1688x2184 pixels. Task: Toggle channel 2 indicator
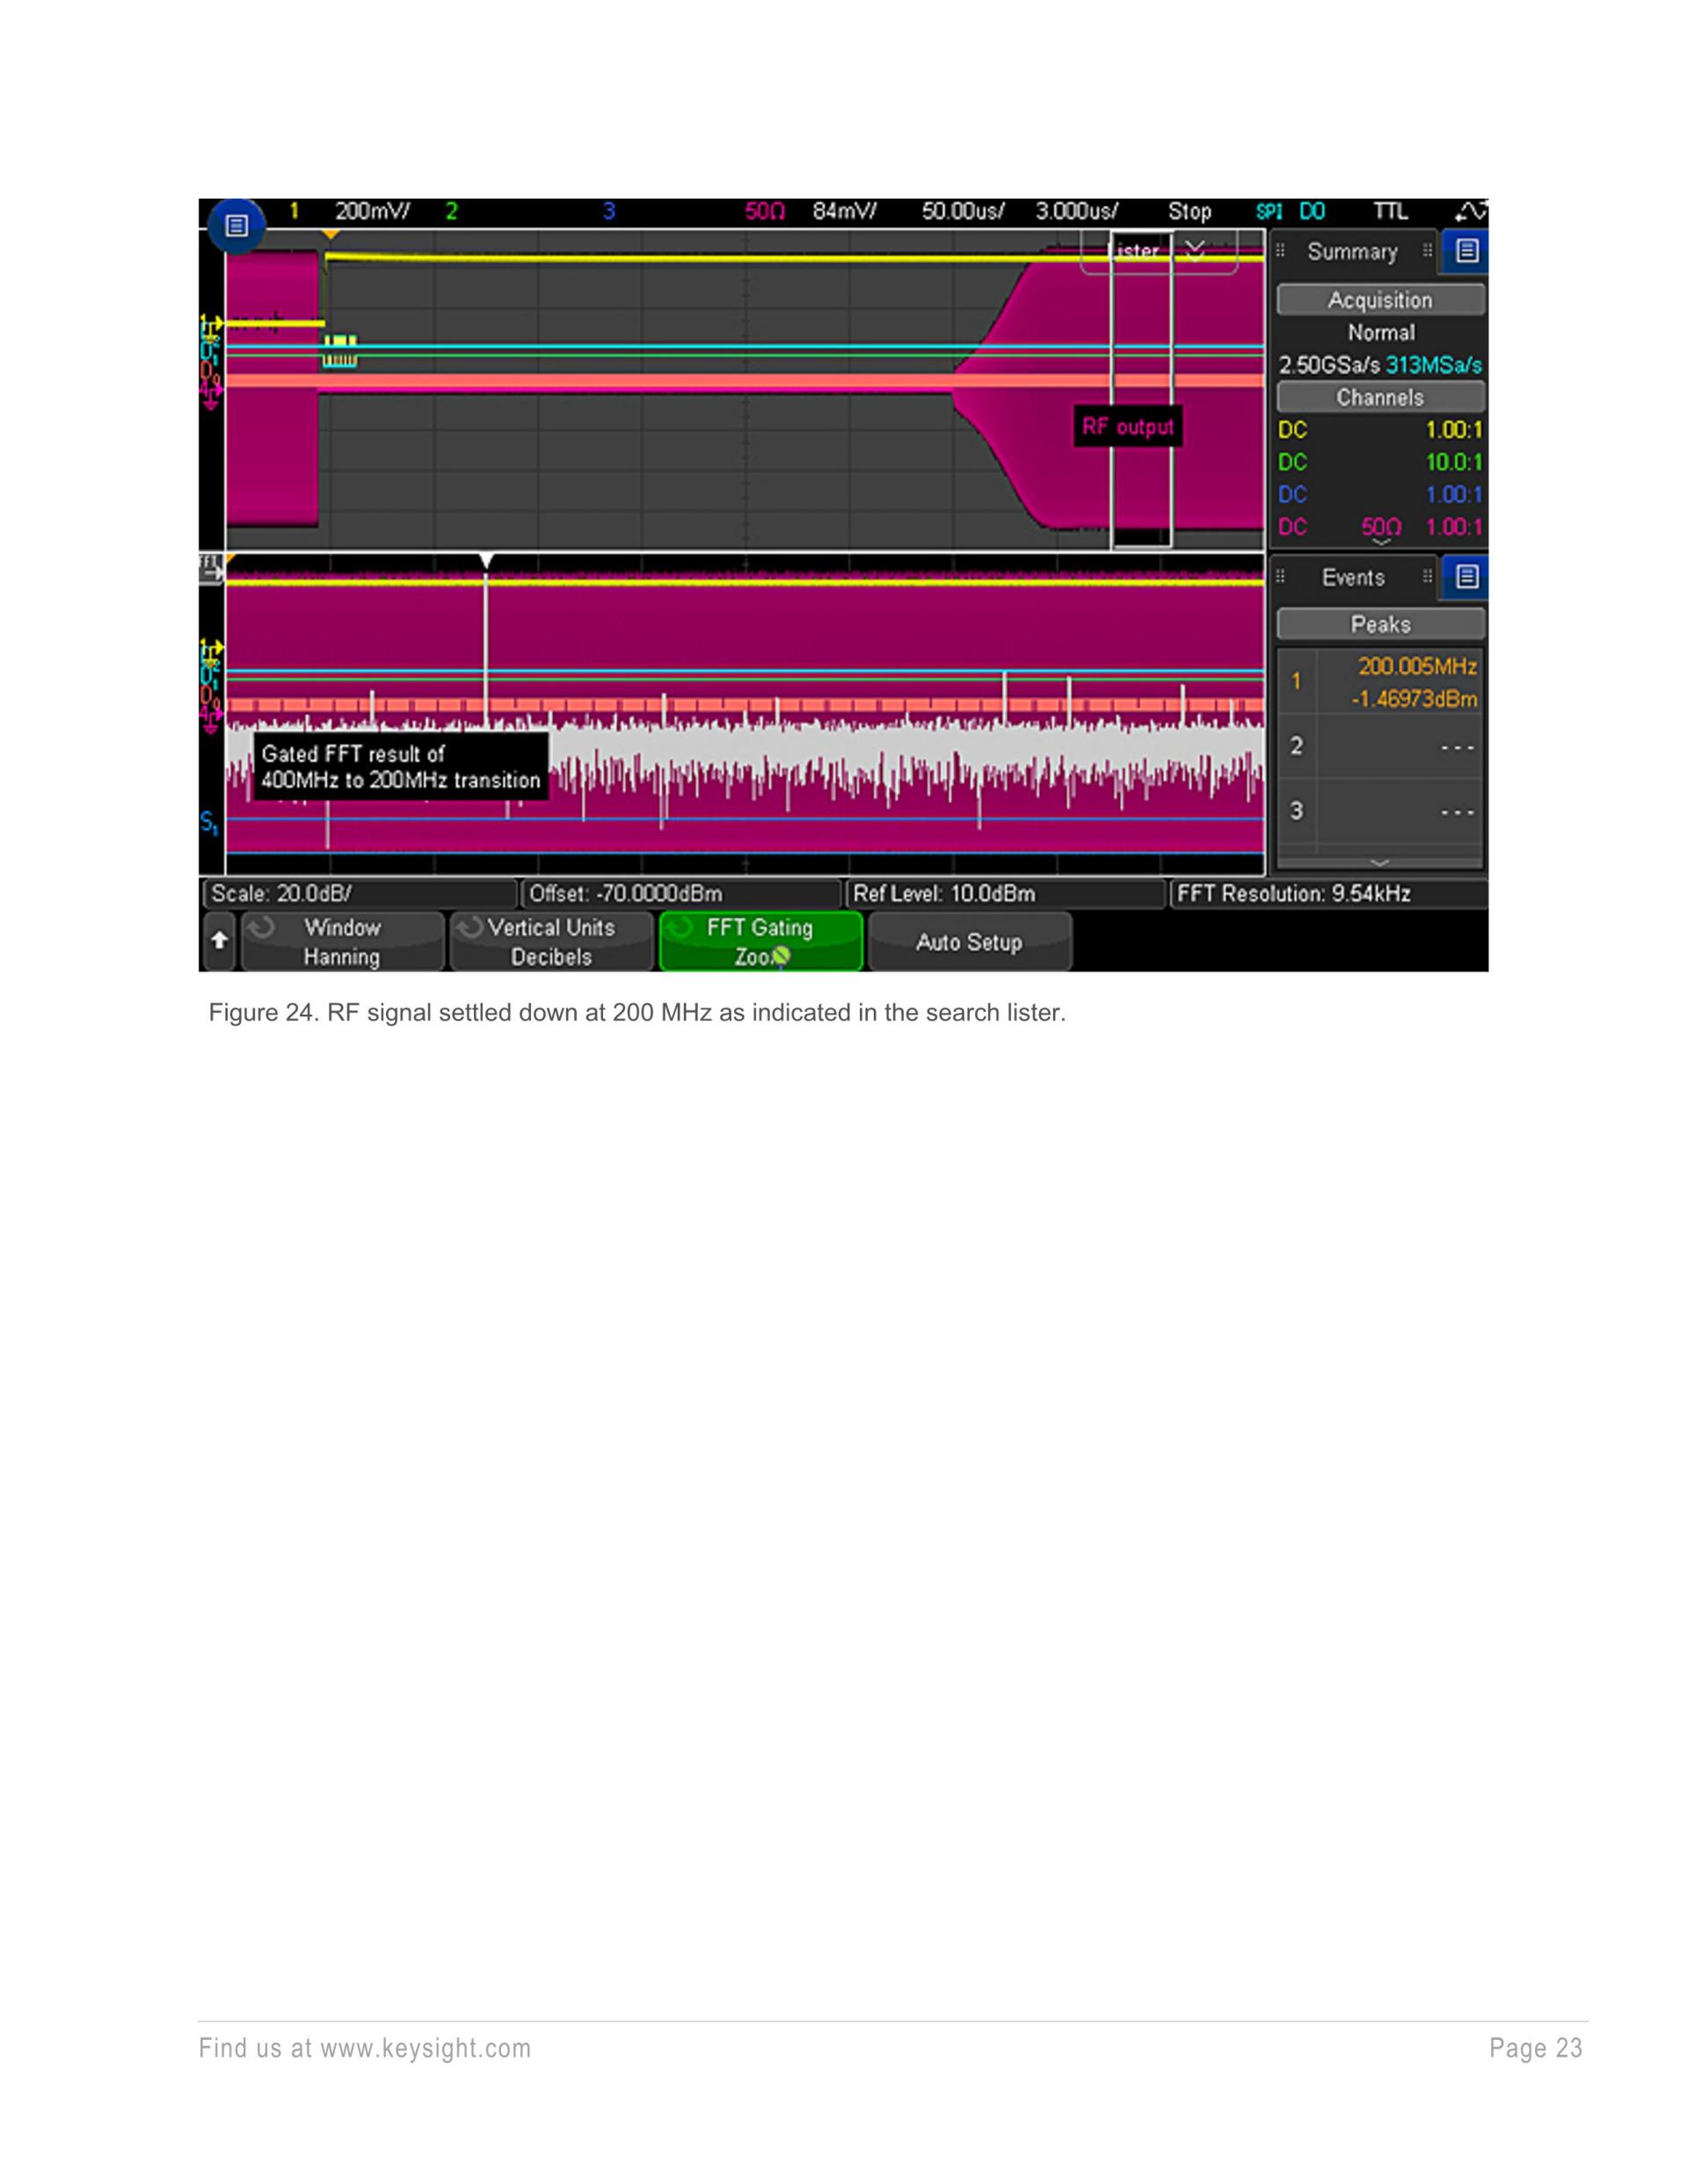click(451, 211)
